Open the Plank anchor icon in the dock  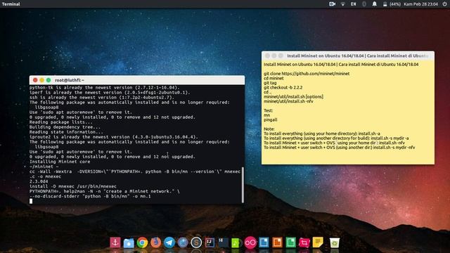pyautogui.click(x=115, y=242)
